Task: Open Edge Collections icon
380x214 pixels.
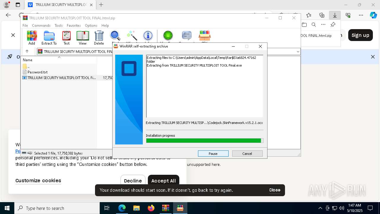Action: tap(322, 15)
